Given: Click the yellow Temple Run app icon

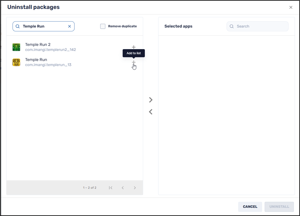Looking at the screenshot, I should [16, 62].
